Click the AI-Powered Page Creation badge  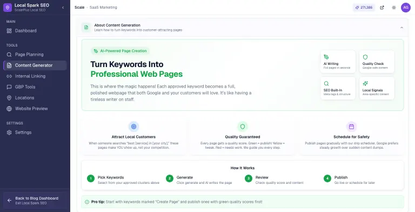[x=120, y=51]
